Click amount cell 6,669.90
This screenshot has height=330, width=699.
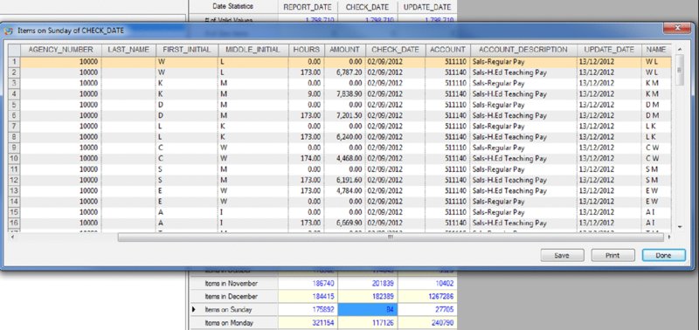(x=344, y=223)
